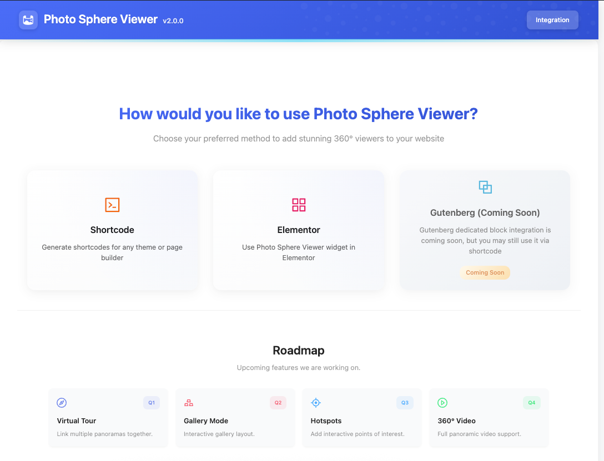
Task: Click the Shortcode terminal icon
Action: click(x=112, y=205)
